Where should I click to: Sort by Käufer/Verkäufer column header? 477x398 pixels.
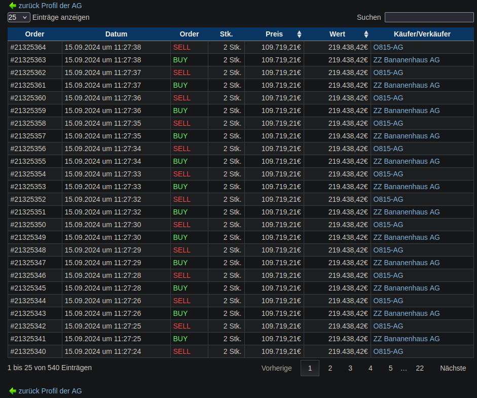click(422, 34)
